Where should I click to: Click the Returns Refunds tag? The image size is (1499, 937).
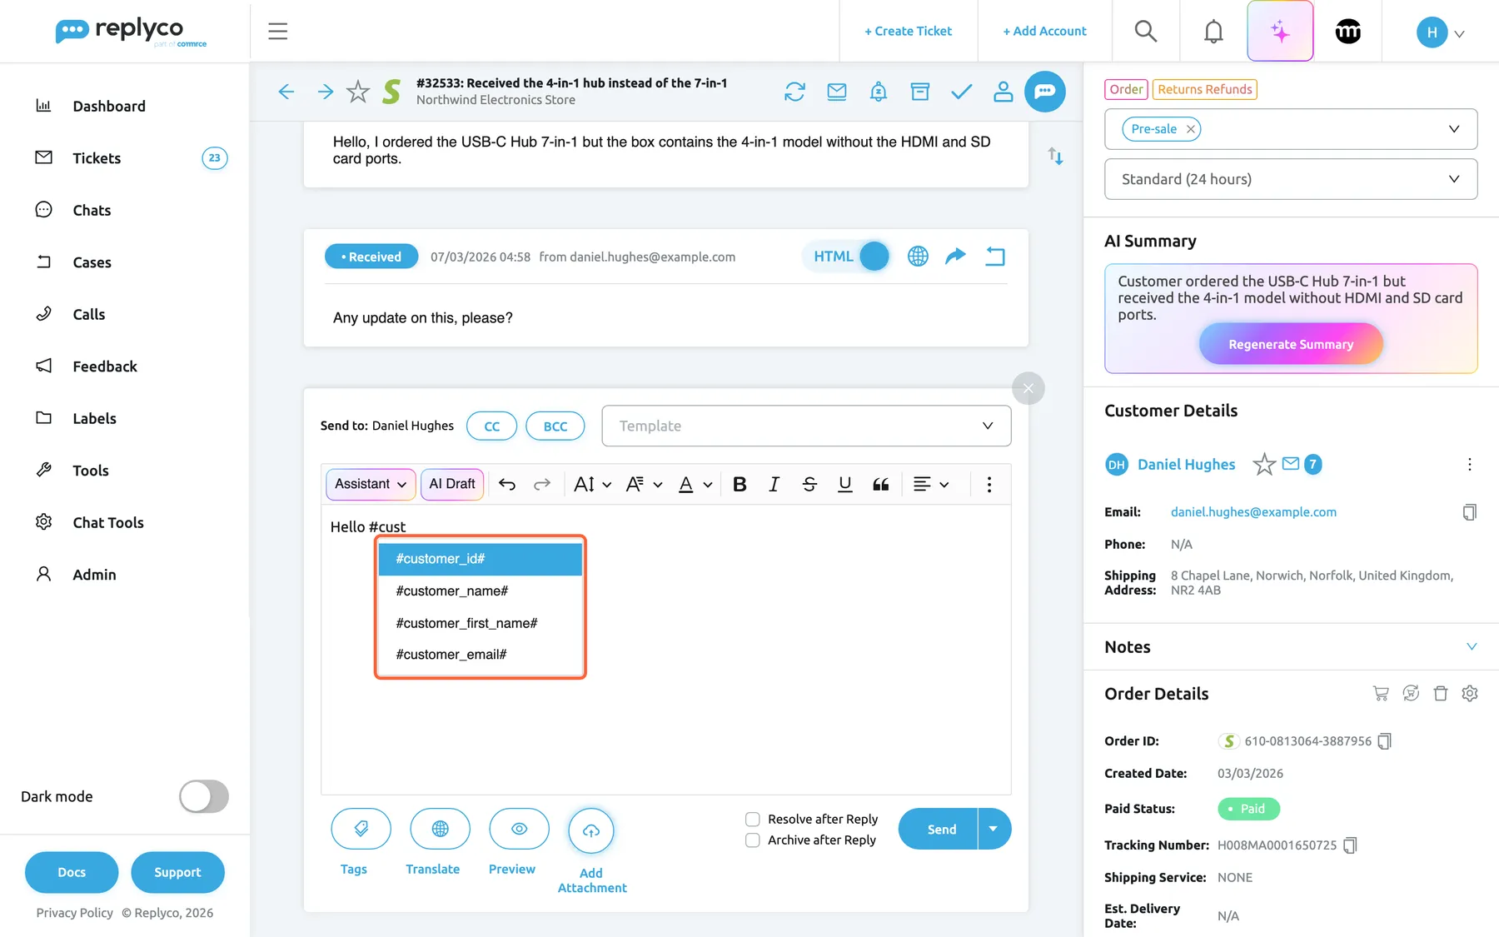tap(1204, 89)
